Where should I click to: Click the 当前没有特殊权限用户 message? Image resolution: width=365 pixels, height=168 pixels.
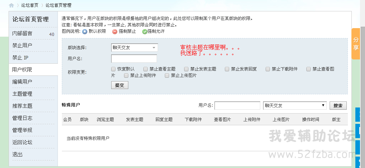[88, 138]
